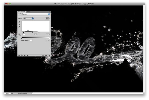Select the white point eyedropper
This screenshot has width=149, height=100.
coord(20,27)
